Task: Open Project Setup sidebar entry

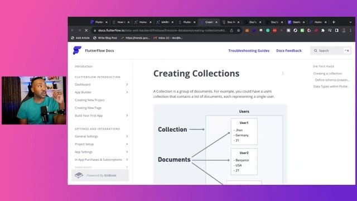Action: click(84, 144)
